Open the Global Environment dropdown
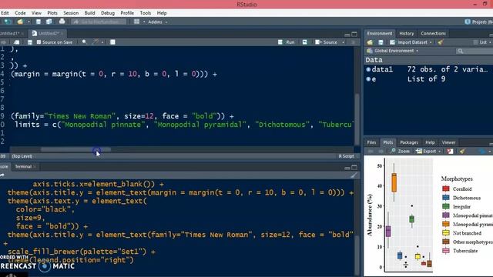The image size is (493, 277). 393,51
